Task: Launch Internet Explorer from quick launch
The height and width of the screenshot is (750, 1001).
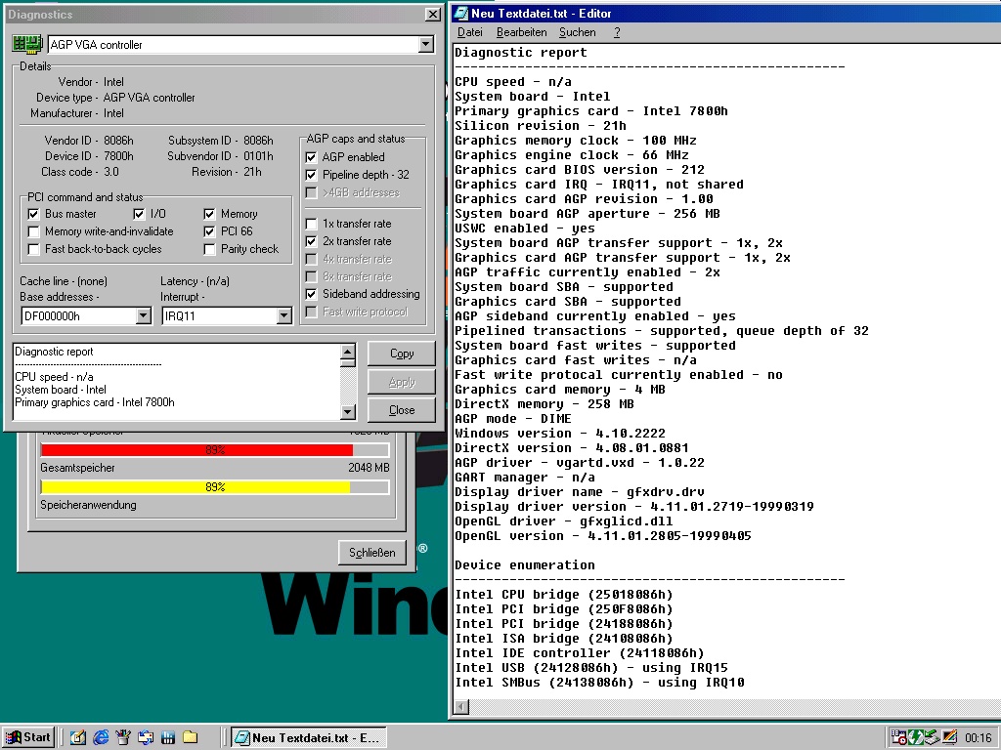Action: click(x=101, y=737)
